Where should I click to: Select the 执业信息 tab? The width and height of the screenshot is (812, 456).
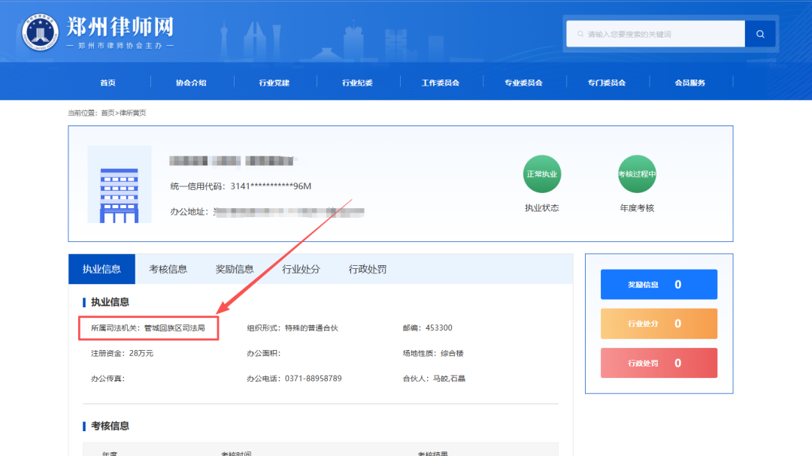[x=101, y=269]
